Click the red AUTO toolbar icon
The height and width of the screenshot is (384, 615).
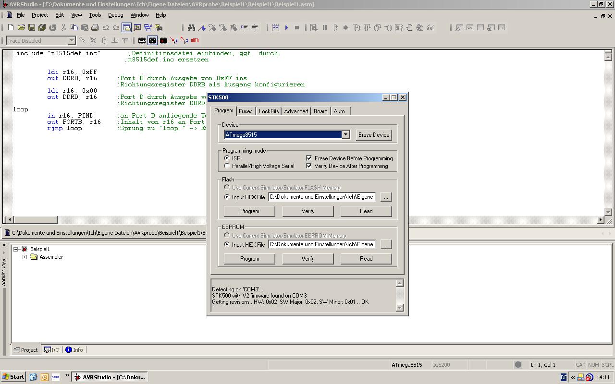[x=195, y=40]
